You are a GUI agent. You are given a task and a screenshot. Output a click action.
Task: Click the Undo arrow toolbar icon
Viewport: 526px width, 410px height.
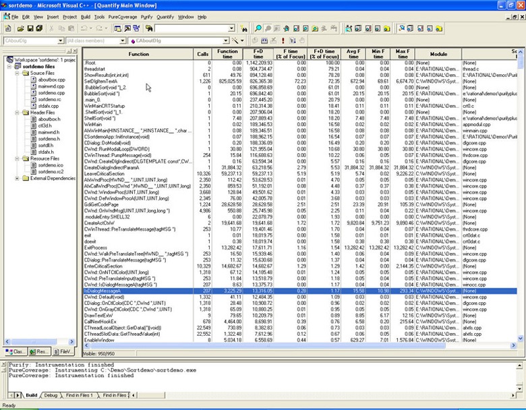[84, 29]
